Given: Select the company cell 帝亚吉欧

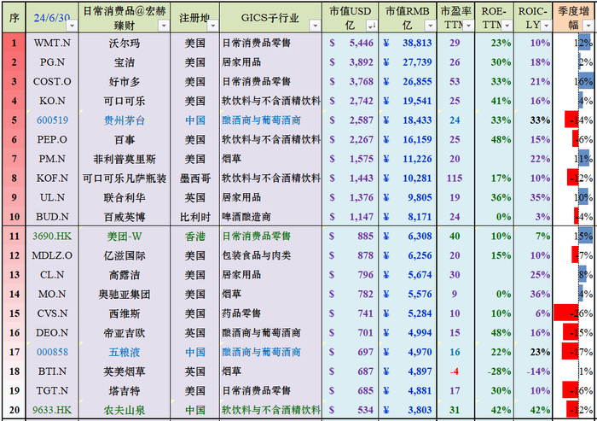Looking at the screenshot, I should pyautogui.click(x=125, y=333).
